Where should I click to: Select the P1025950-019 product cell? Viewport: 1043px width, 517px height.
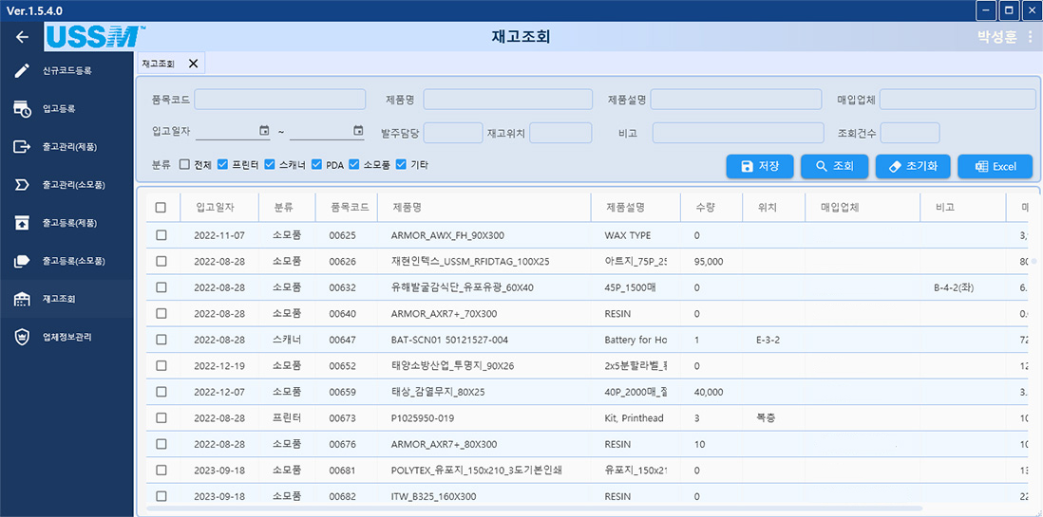[x=423, y=418]
